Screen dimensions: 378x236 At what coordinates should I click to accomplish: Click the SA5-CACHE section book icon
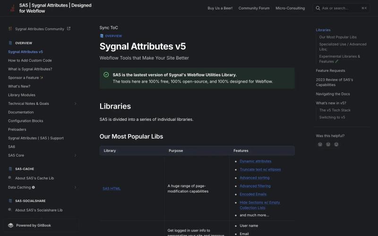pyautogui.click(x=10, y=169)
